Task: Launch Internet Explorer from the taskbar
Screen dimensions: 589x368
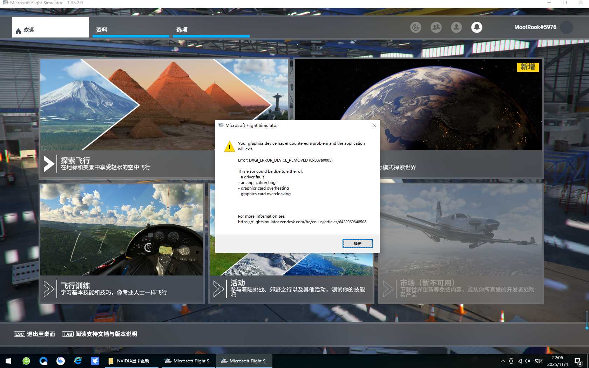Action: [78, 361]
